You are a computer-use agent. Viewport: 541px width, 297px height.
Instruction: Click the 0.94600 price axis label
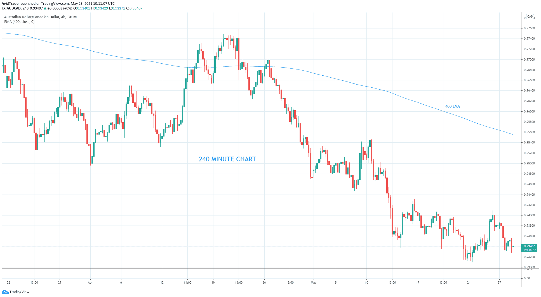coord(529,184)
